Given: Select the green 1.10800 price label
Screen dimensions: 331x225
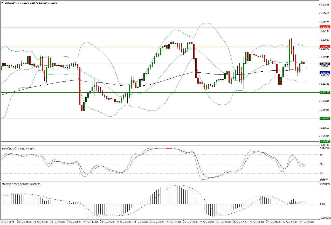Looking at the screenshot, I should (x=325, y=119).
